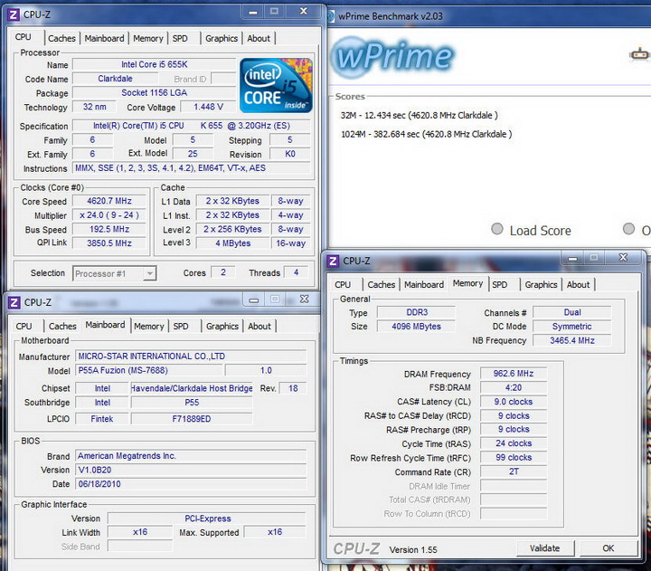Switch to CPU tab in Mainboard CPU-Z window
This screenshot has width=651, height=571.
(24, 327)
